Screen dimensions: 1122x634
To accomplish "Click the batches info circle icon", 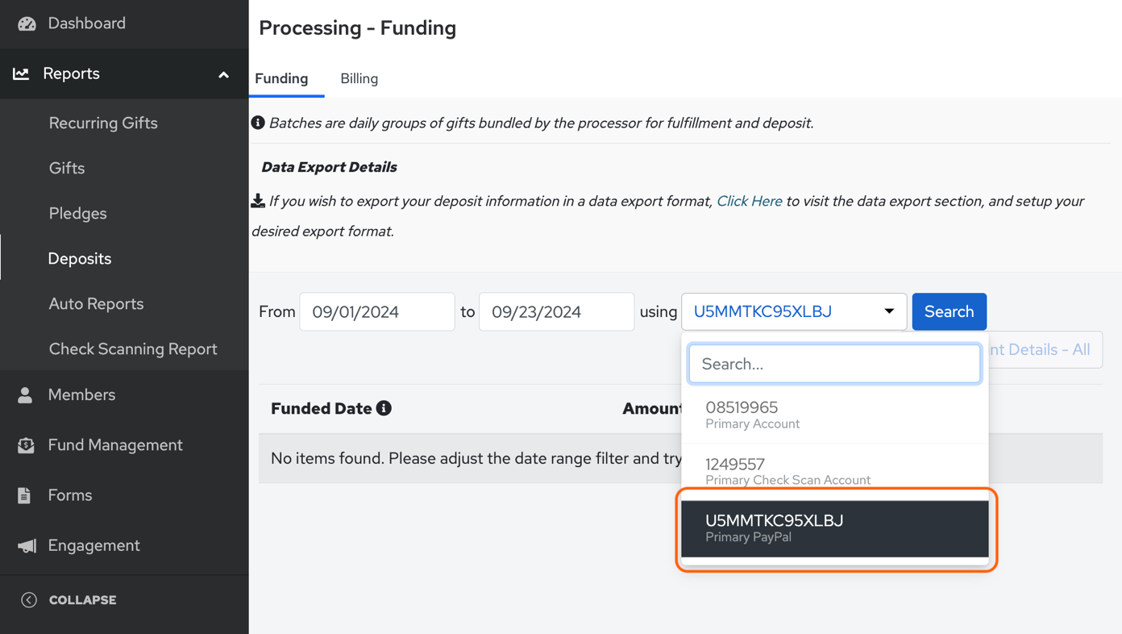I will [x=258, y=123].
